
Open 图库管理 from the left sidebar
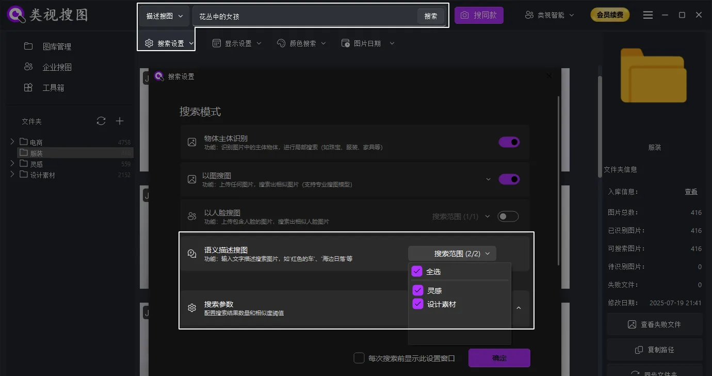coord(58,46)
